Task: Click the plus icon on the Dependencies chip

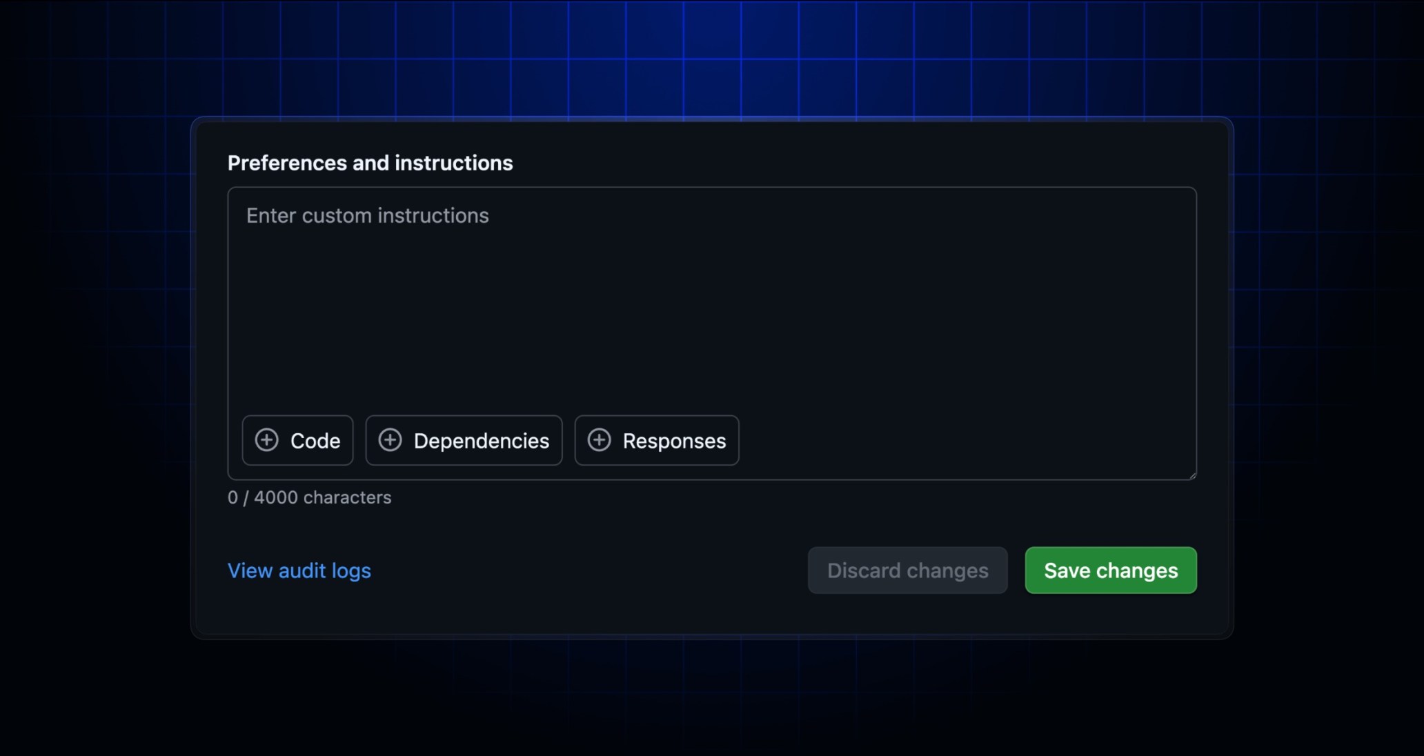Action: tap(390, 440)
